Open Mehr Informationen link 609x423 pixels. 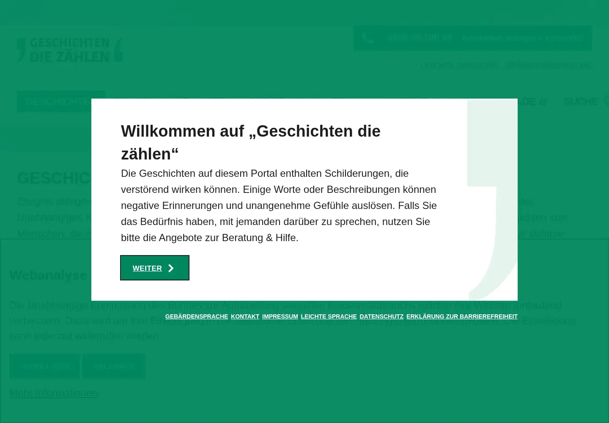53,393
